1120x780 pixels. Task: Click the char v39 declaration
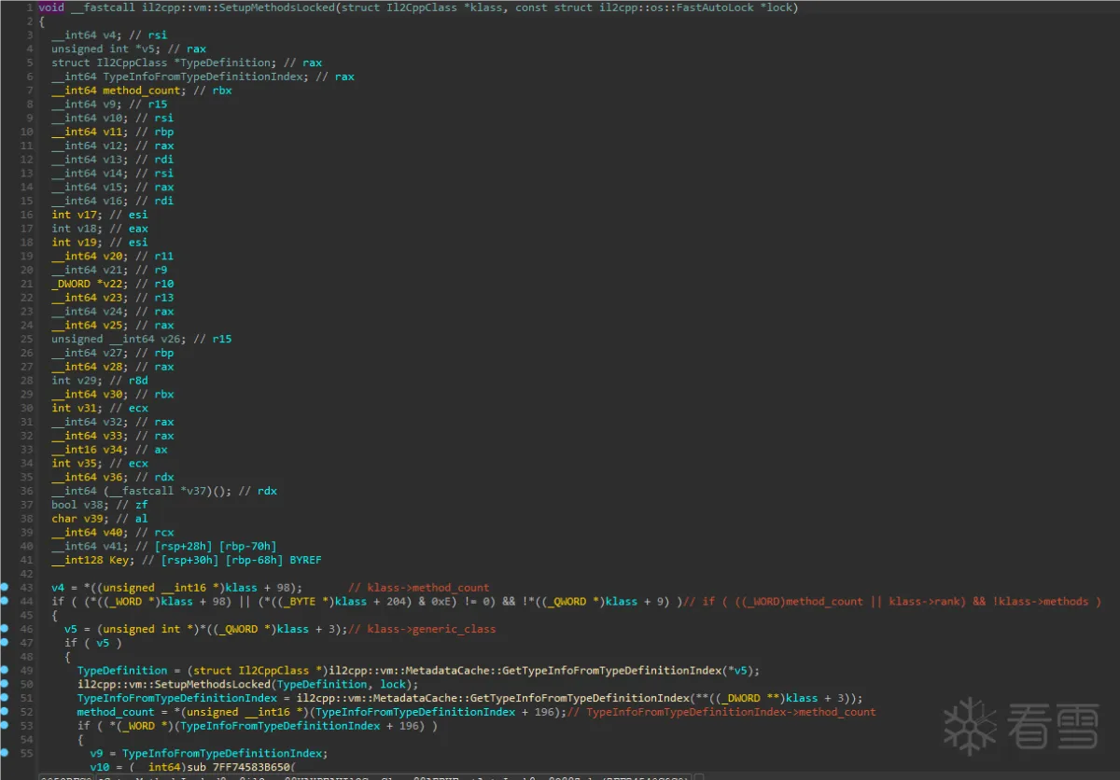point(79,519)
